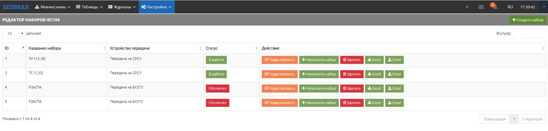This screenshot has width=548, height=131.
Task: Click the SEDMAX logo
Action: (16, 7)
